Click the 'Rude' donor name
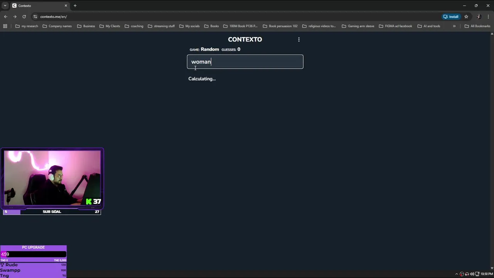This screenshot has width=494, height=278. [11, 265]
